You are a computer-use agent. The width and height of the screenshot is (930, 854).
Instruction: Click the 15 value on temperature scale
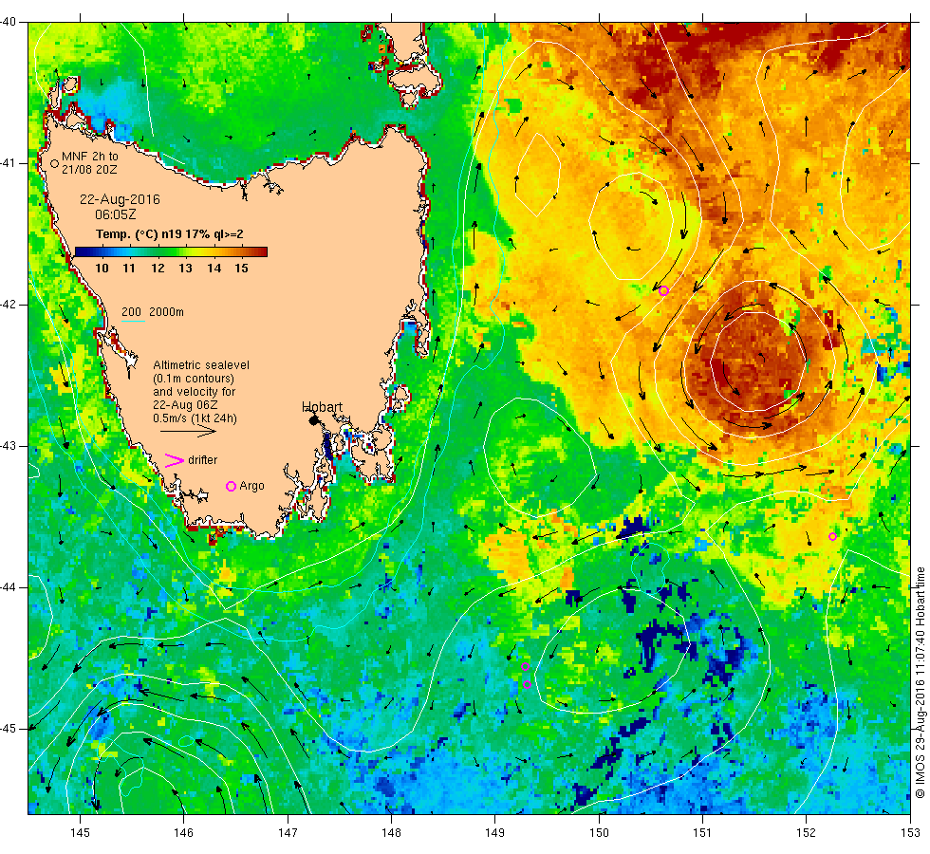pos(241,268)
